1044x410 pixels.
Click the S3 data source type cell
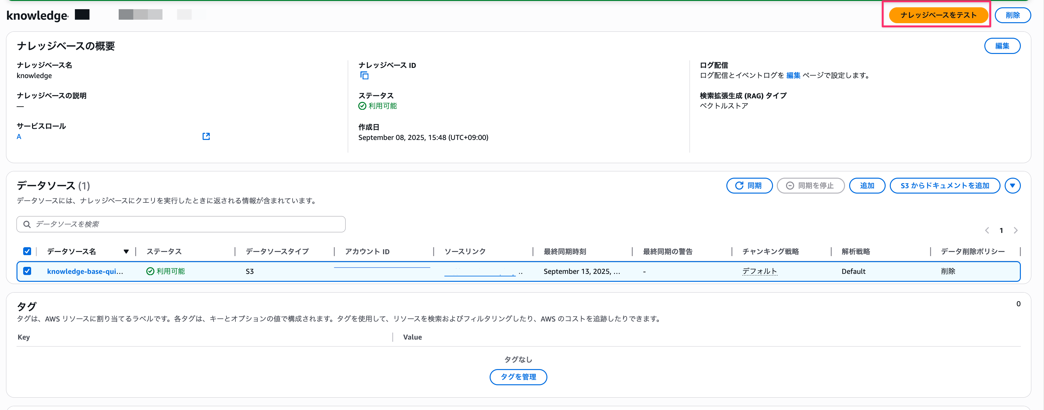(x=250, y=271)
